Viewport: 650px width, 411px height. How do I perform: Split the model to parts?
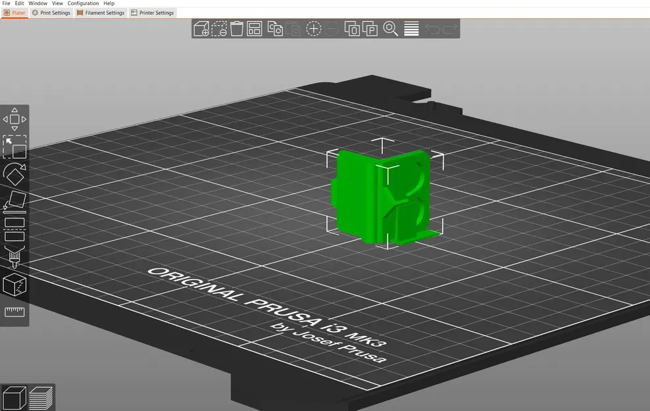(370, 29)
